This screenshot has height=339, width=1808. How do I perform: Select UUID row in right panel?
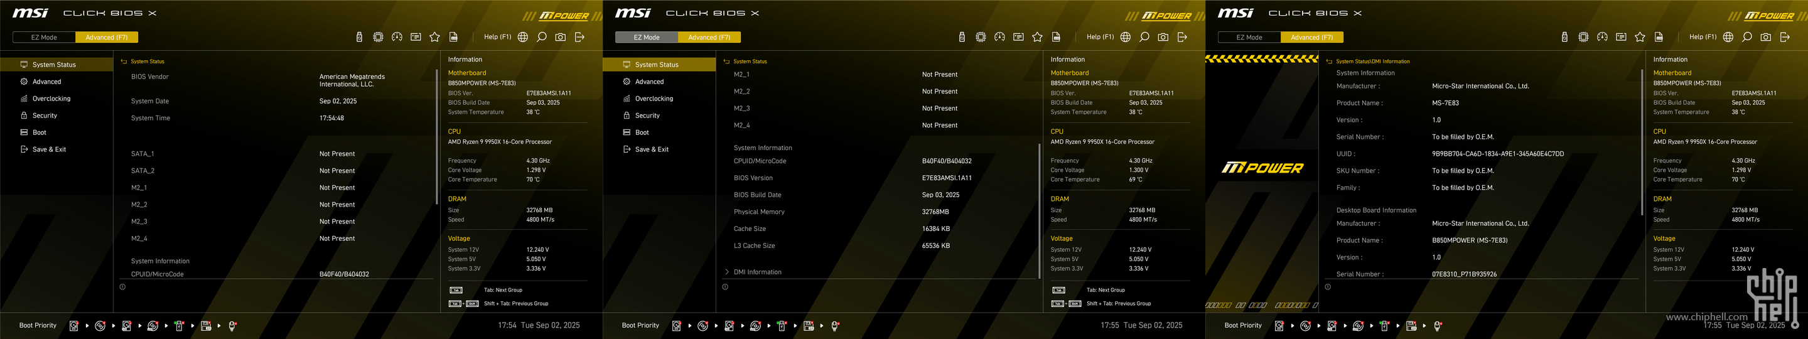point(1482,154)
